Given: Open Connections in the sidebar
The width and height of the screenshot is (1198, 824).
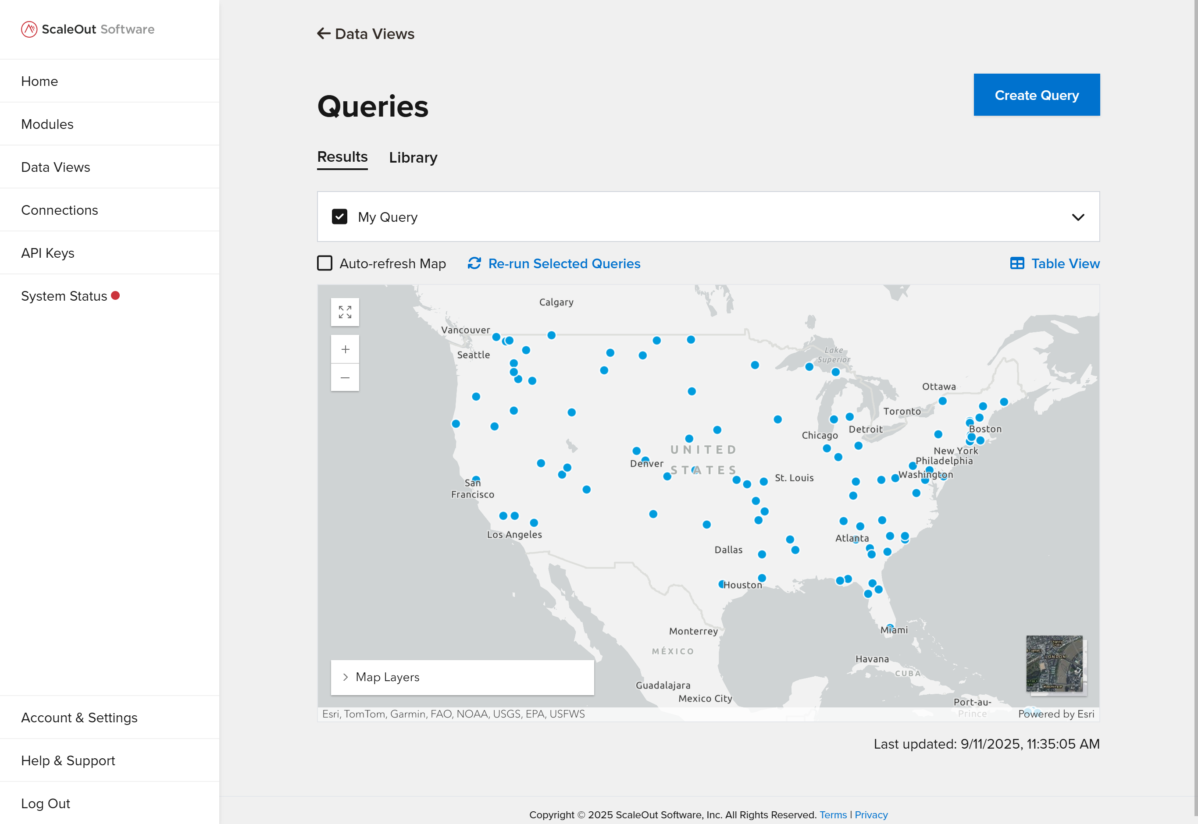Looking at the screenshot, I should point(110,210).
